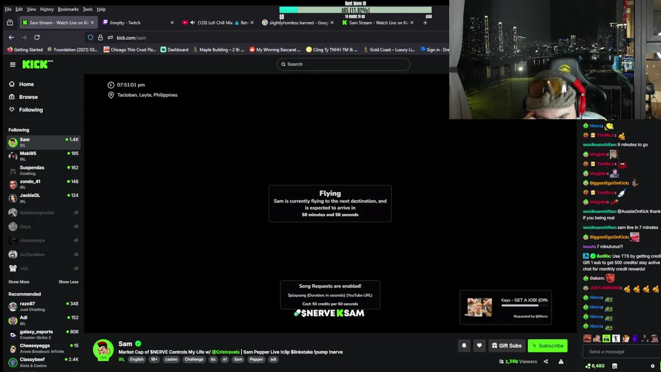661x372 pixels.
Task: Click the @Cristravels mention in the title
Action: (226, 352)
